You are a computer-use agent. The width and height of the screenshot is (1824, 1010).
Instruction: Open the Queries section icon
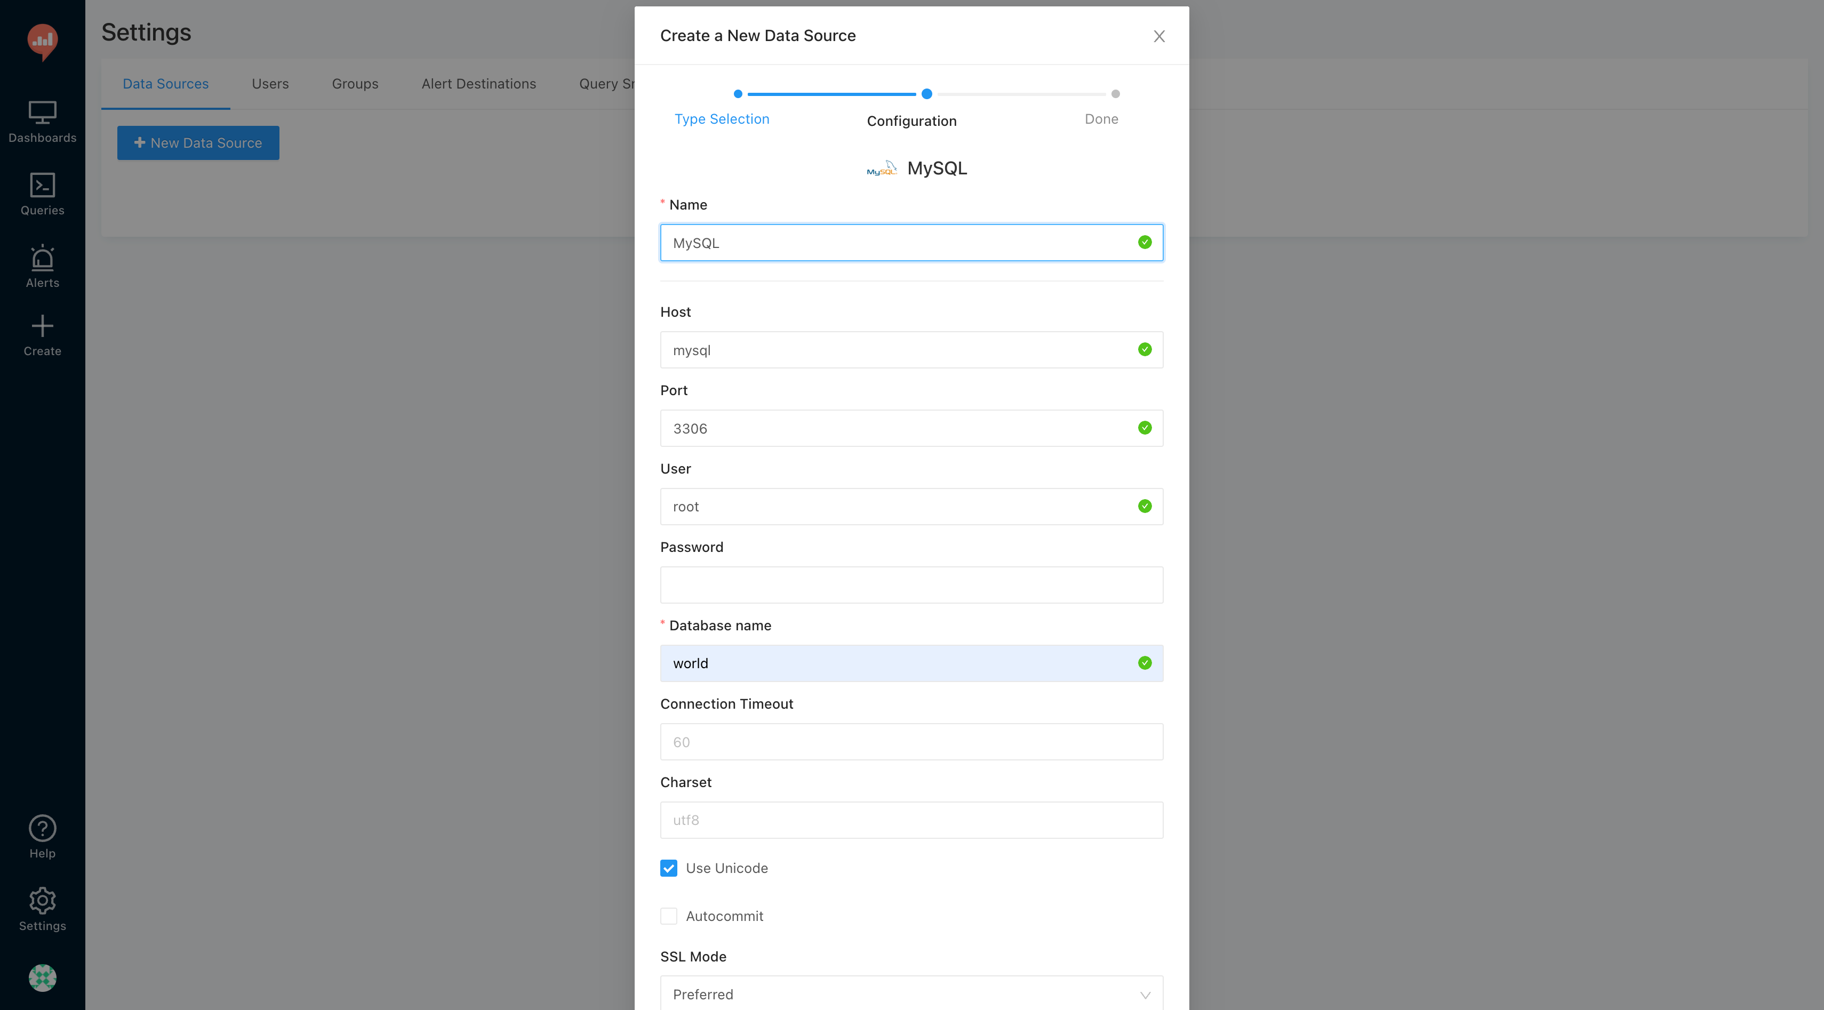click(x=43, y=186)
